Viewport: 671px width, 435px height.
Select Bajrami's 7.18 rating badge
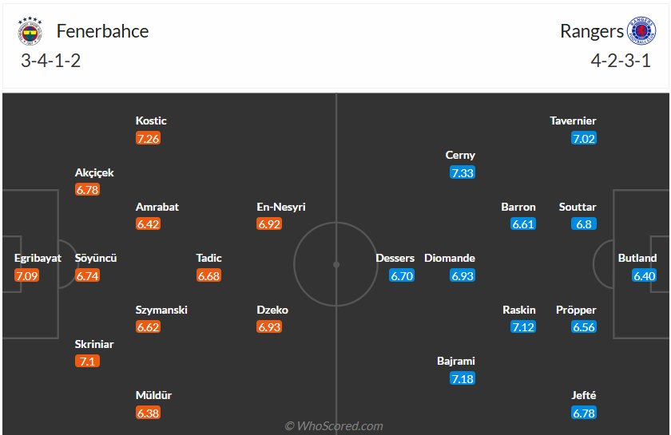pyautogui.click(x=462, y=378)
